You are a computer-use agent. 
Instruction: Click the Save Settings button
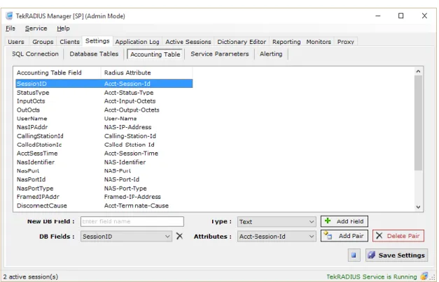point(396,255)
